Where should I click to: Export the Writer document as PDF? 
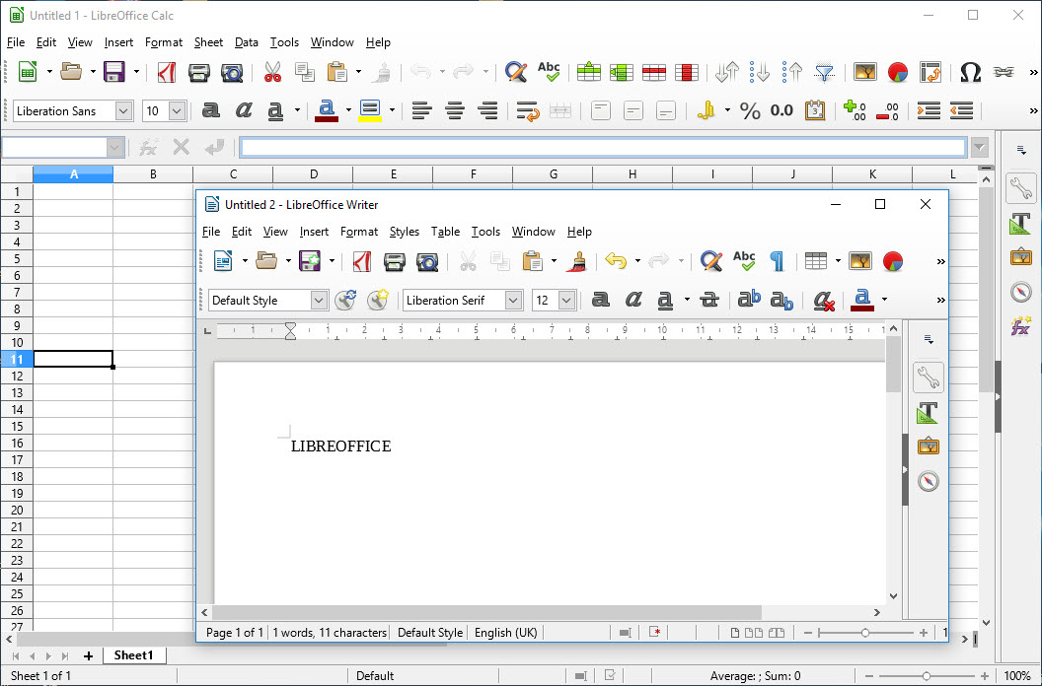(x=361, y=261)
